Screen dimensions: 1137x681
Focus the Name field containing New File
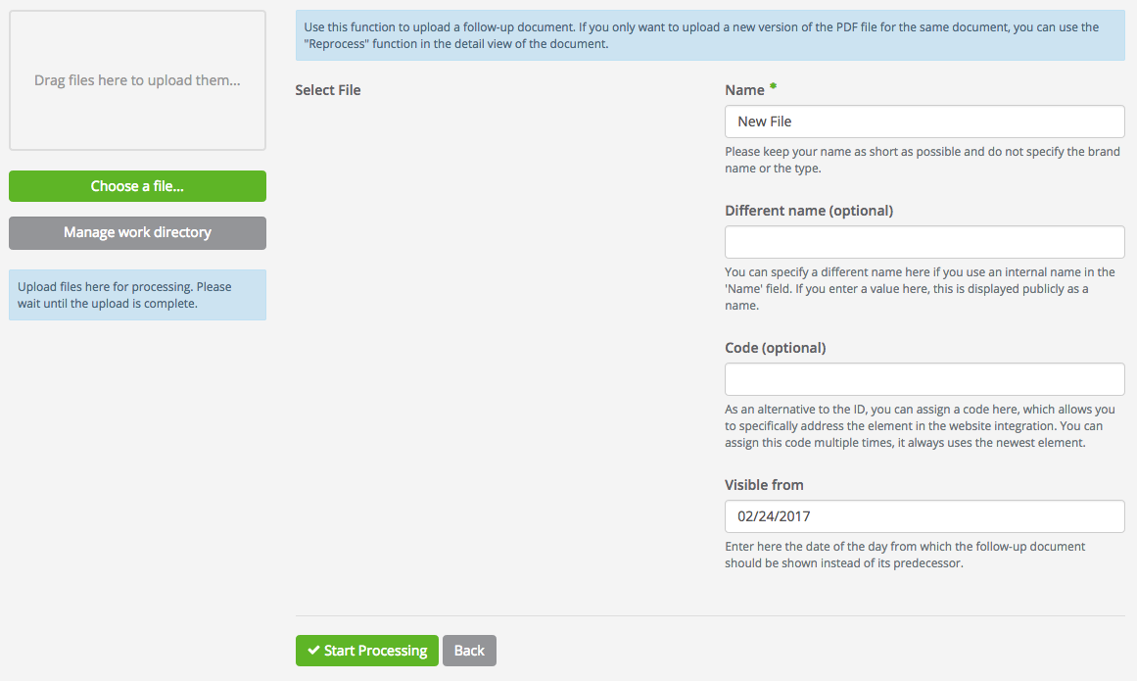point(924,122)
